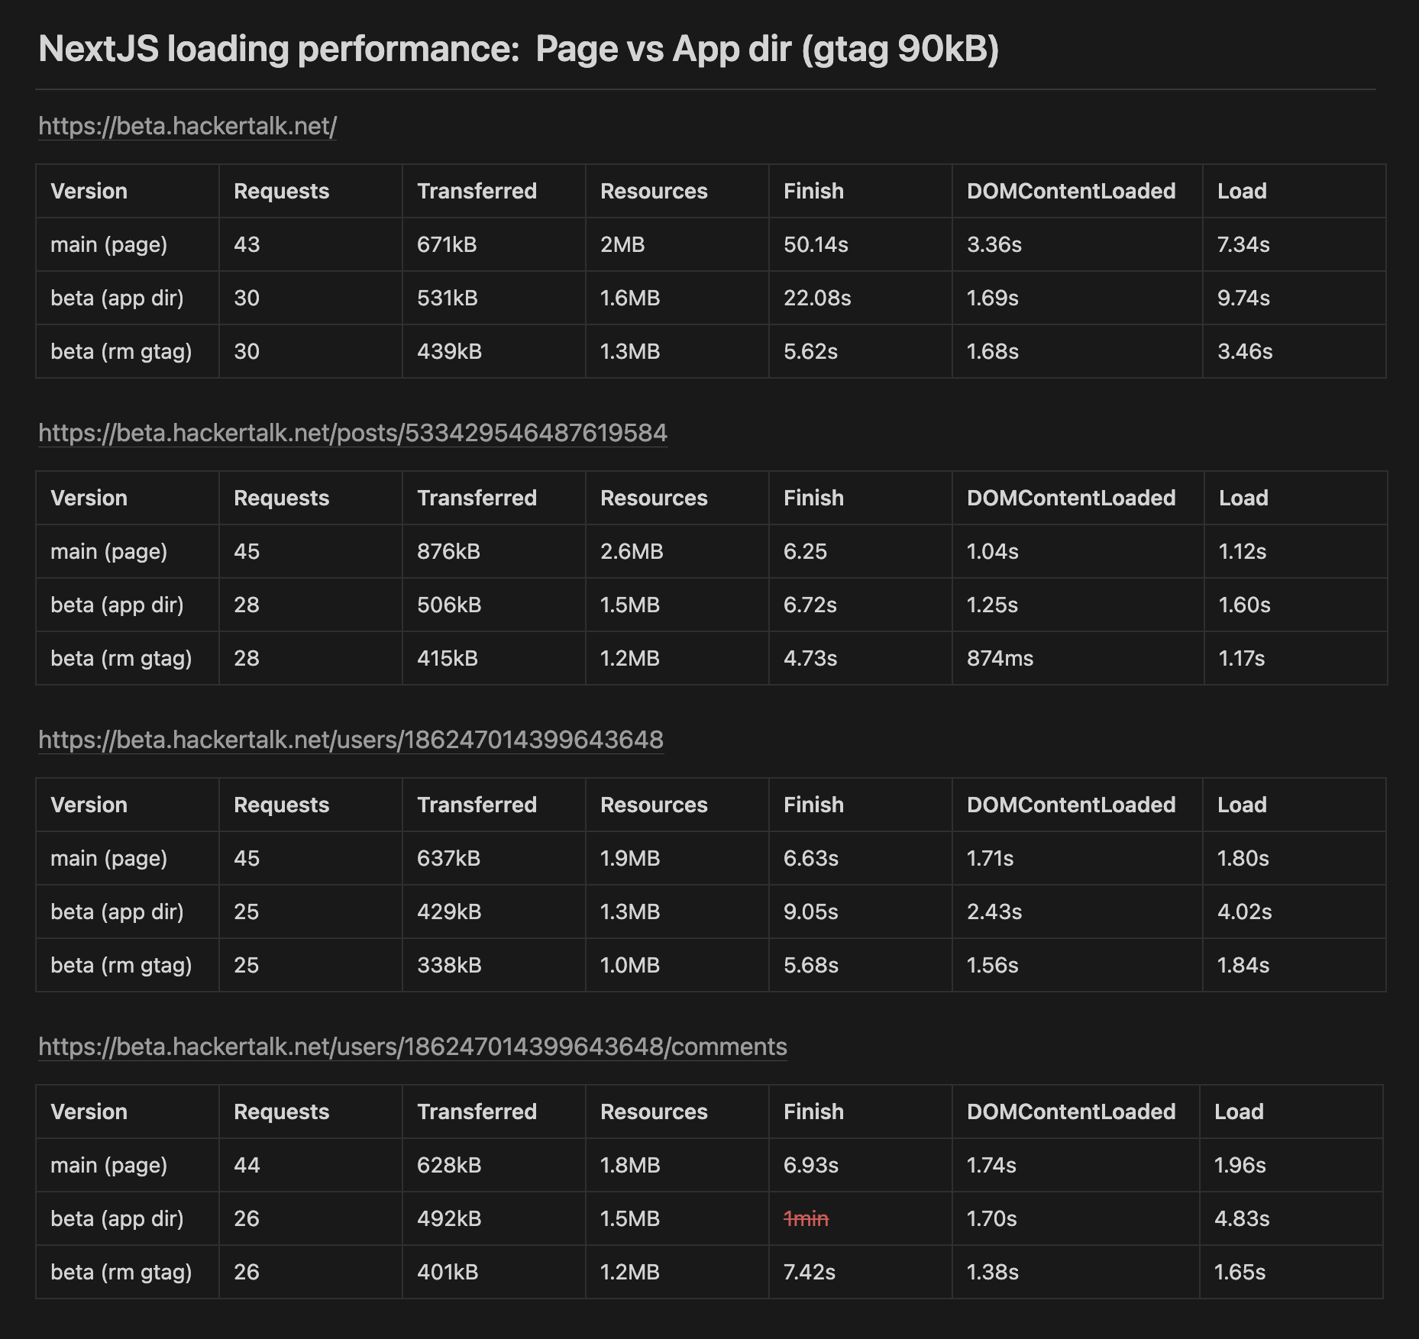Open the user profile link ending in 643648
The height and width of the screenshot is (1339, 1419).
coord(351,740)
